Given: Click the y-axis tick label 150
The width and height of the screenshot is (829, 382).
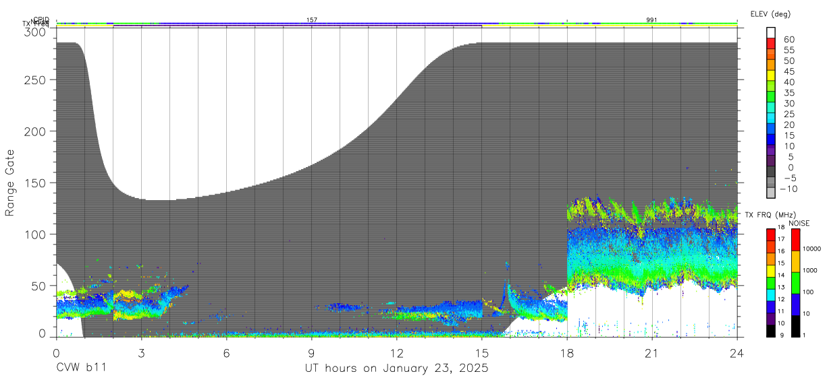Looking at the screenshot, I should (35, 183).
